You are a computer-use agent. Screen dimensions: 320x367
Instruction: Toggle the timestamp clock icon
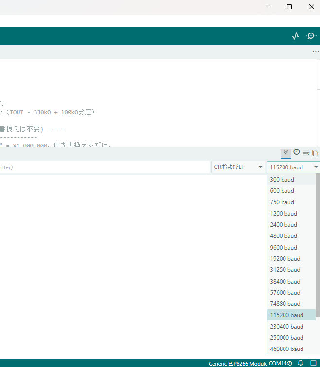tap(297, 152)
